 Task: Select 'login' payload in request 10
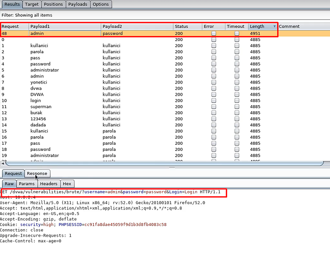[35, 100]
